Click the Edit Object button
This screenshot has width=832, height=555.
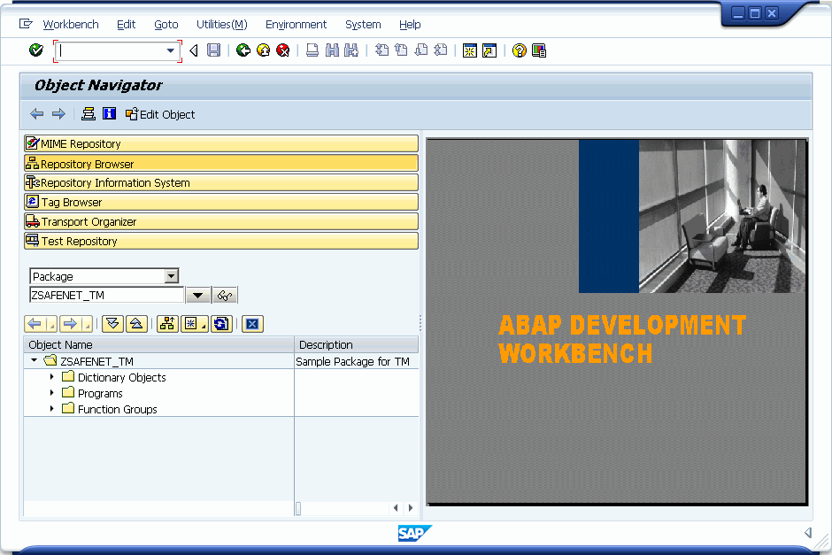160,114
